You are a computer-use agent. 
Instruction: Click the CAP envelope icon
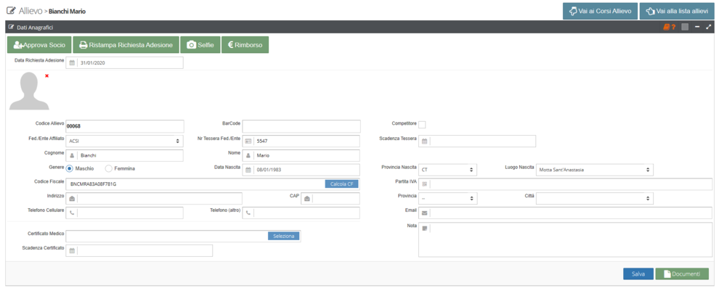click(306, 199)
